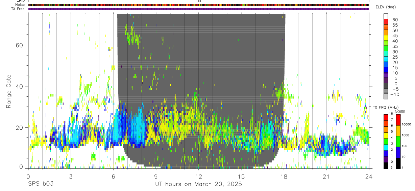Select the blue segment of the NOISE color bar

[398, 152]
